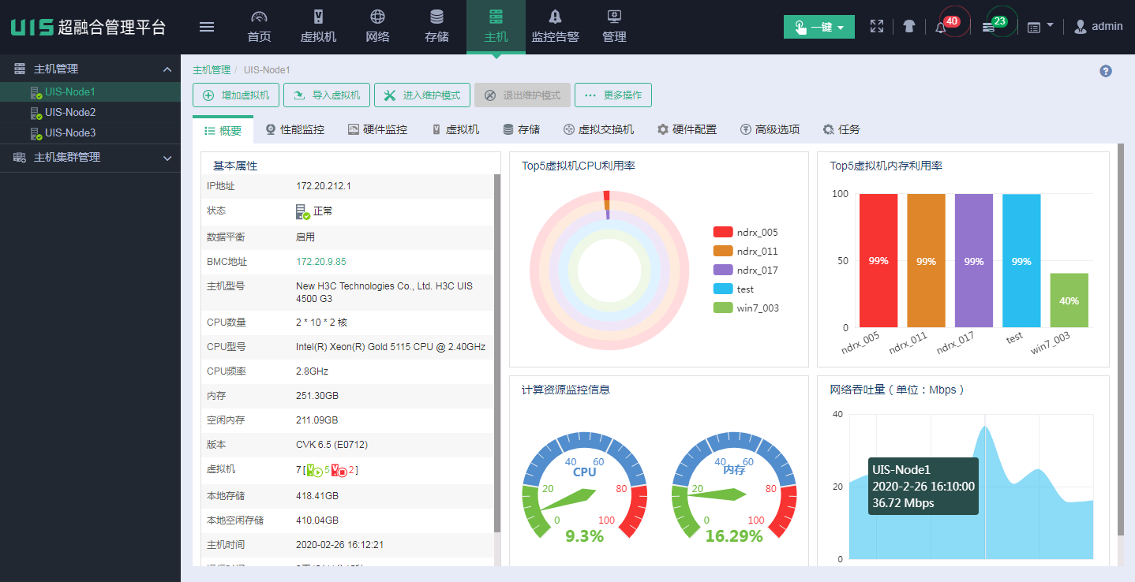Toggle test legend in CPU chart
This screenshot has height=582, width=1135.
click(x=733, y=289)
